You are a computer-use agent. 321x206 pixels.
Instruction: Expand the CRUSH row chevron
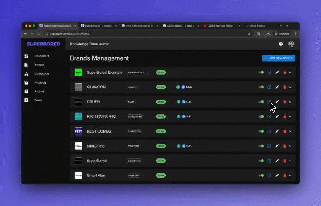[290, 102]
